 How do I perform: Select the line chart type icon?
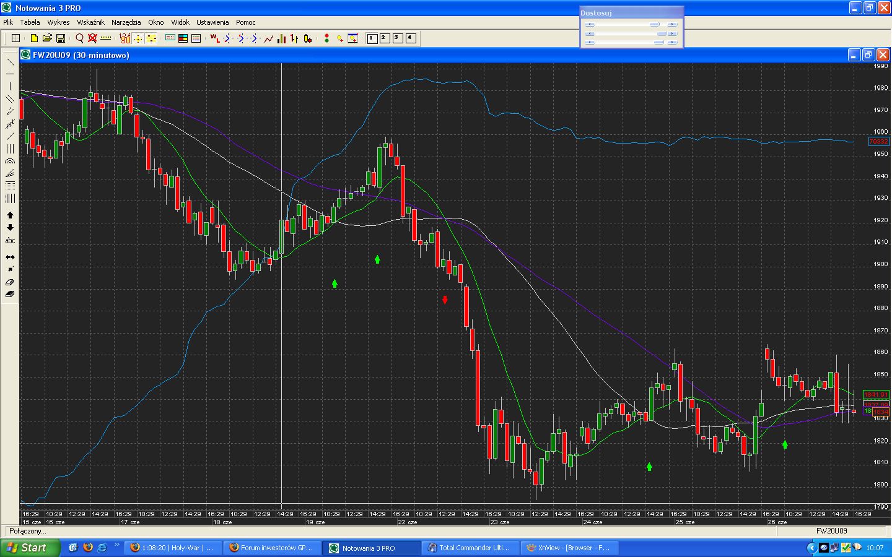[269, 38]
